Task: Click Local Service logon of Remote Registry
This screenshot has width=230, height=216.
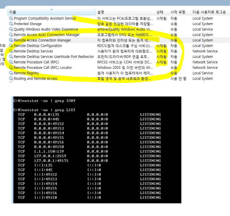Action: [203, 73]
